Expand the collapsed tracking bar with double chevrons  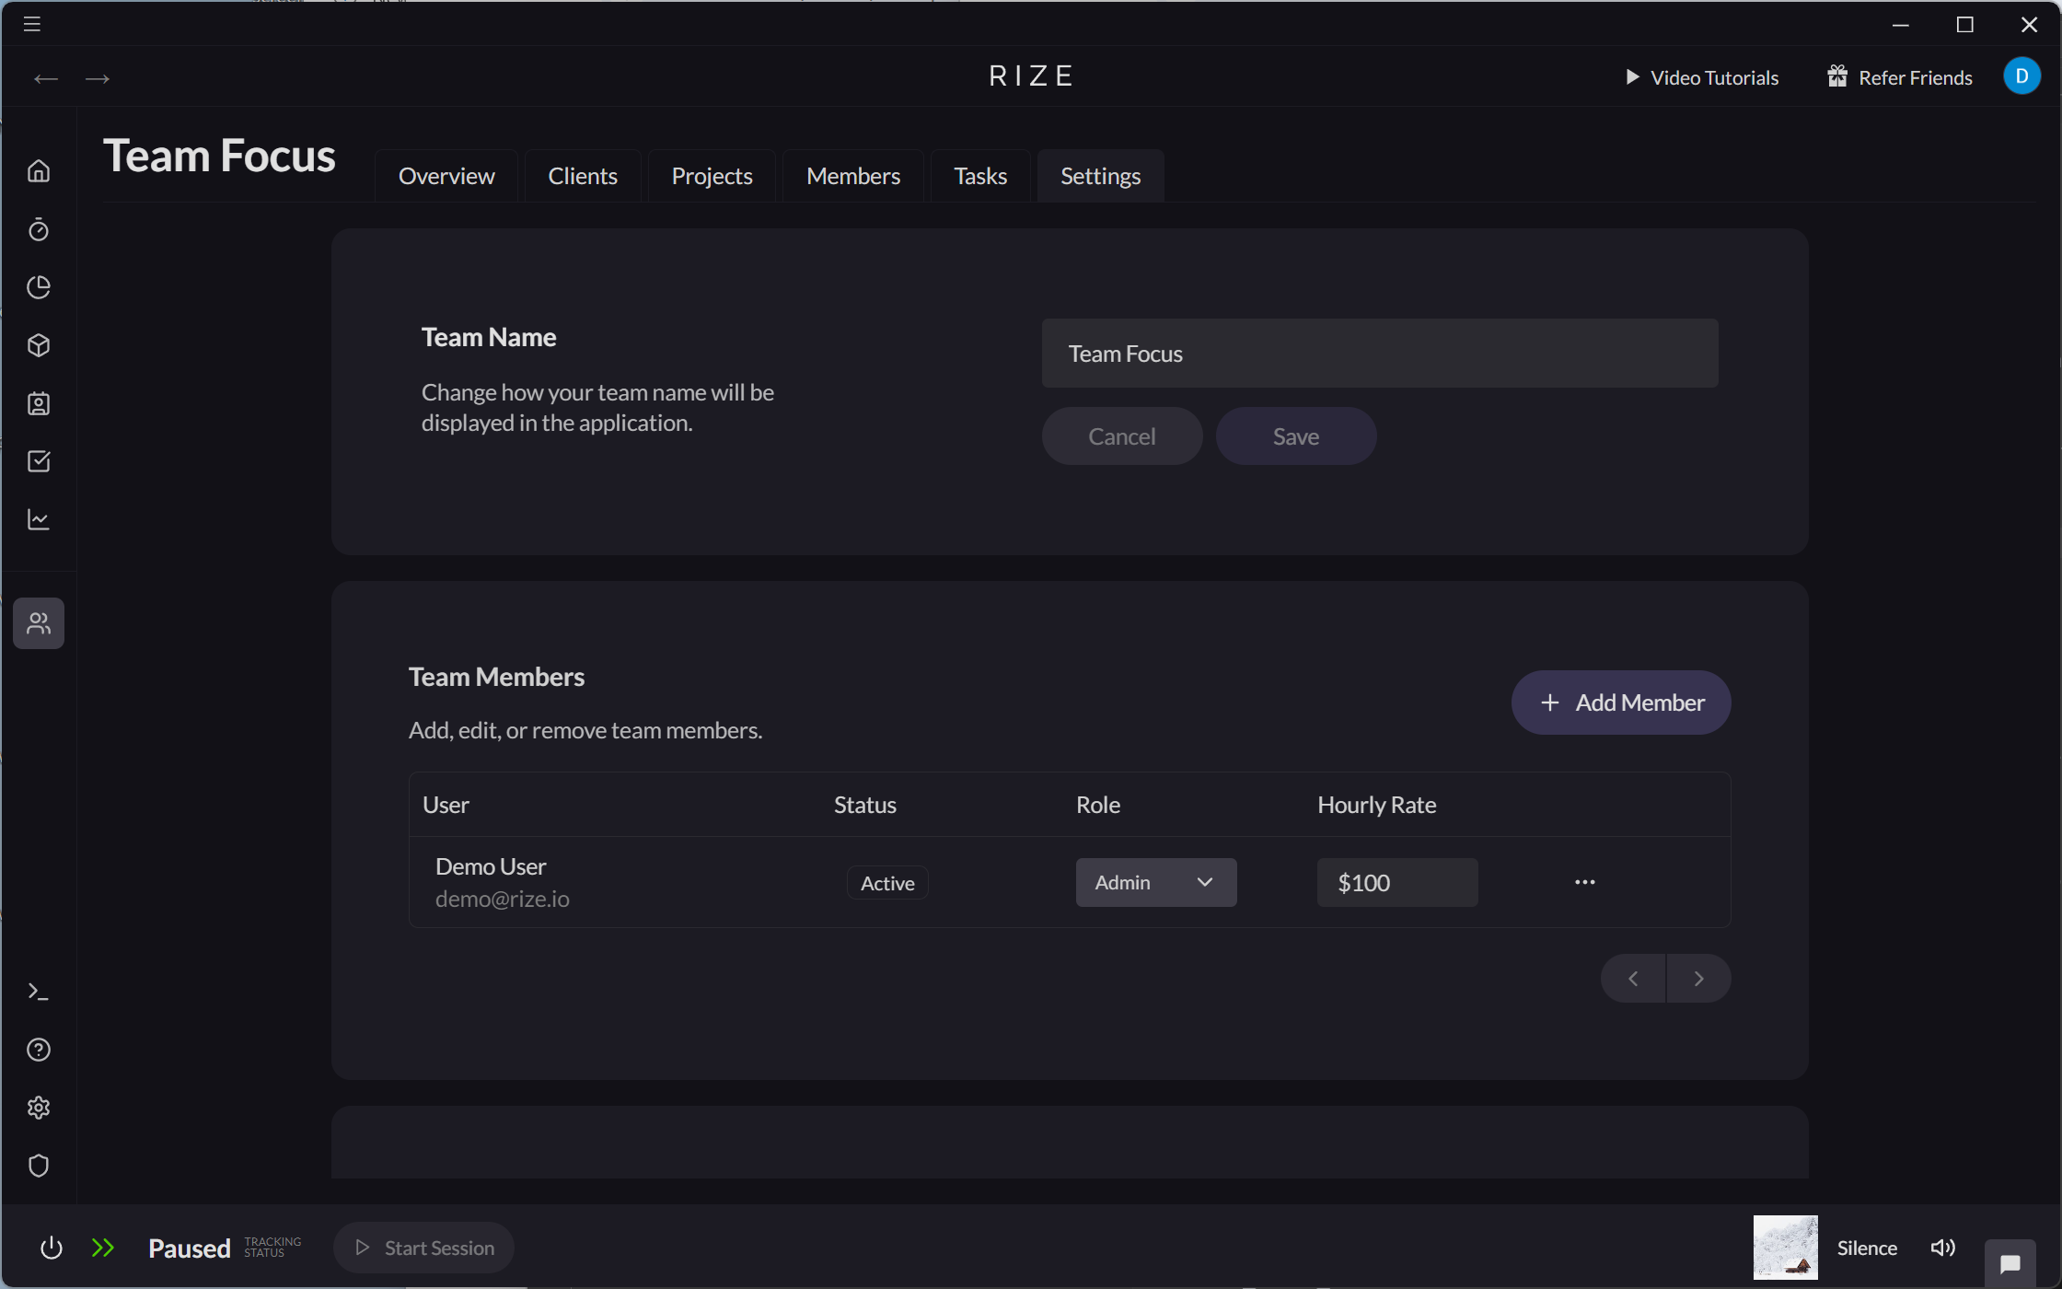coord(103,1247)
